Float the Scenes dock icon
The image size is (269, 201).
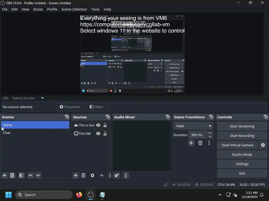coord(67,117)
